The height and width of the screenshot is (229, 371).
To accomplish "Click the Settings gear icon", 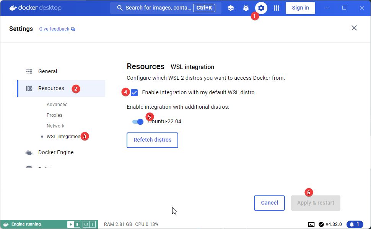I will tap(261, 8).
